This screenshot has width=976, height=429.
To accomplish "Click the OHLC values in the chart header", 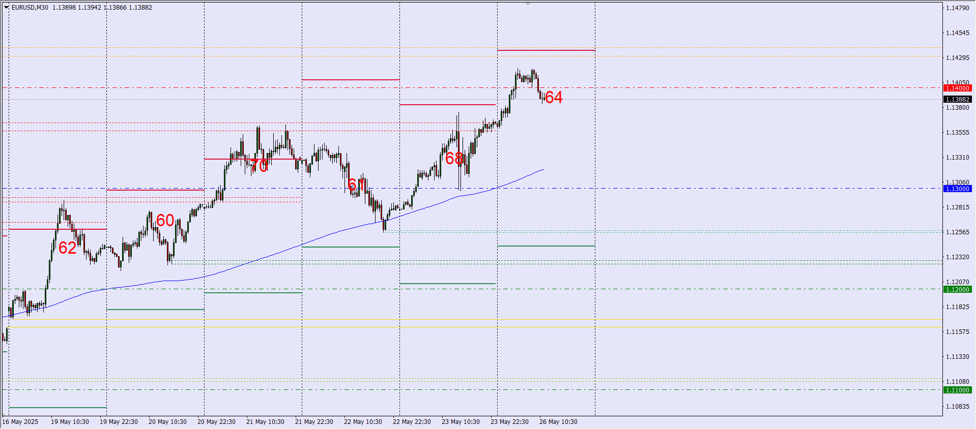I will coord(102,8).
